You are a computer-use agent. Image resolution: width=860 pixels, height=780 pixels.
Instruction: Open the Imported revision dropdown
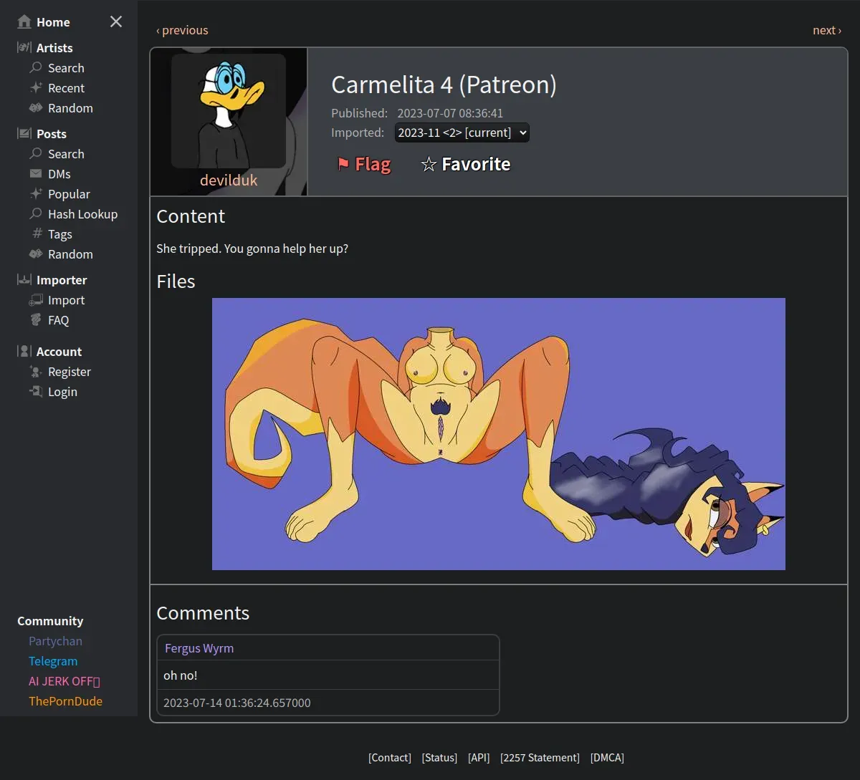462,133
